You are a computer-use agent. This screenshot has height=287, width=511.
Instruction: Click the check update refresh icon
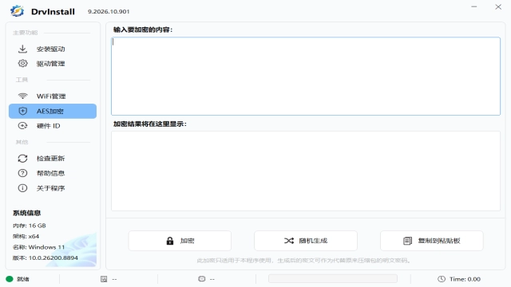(22, 158)
